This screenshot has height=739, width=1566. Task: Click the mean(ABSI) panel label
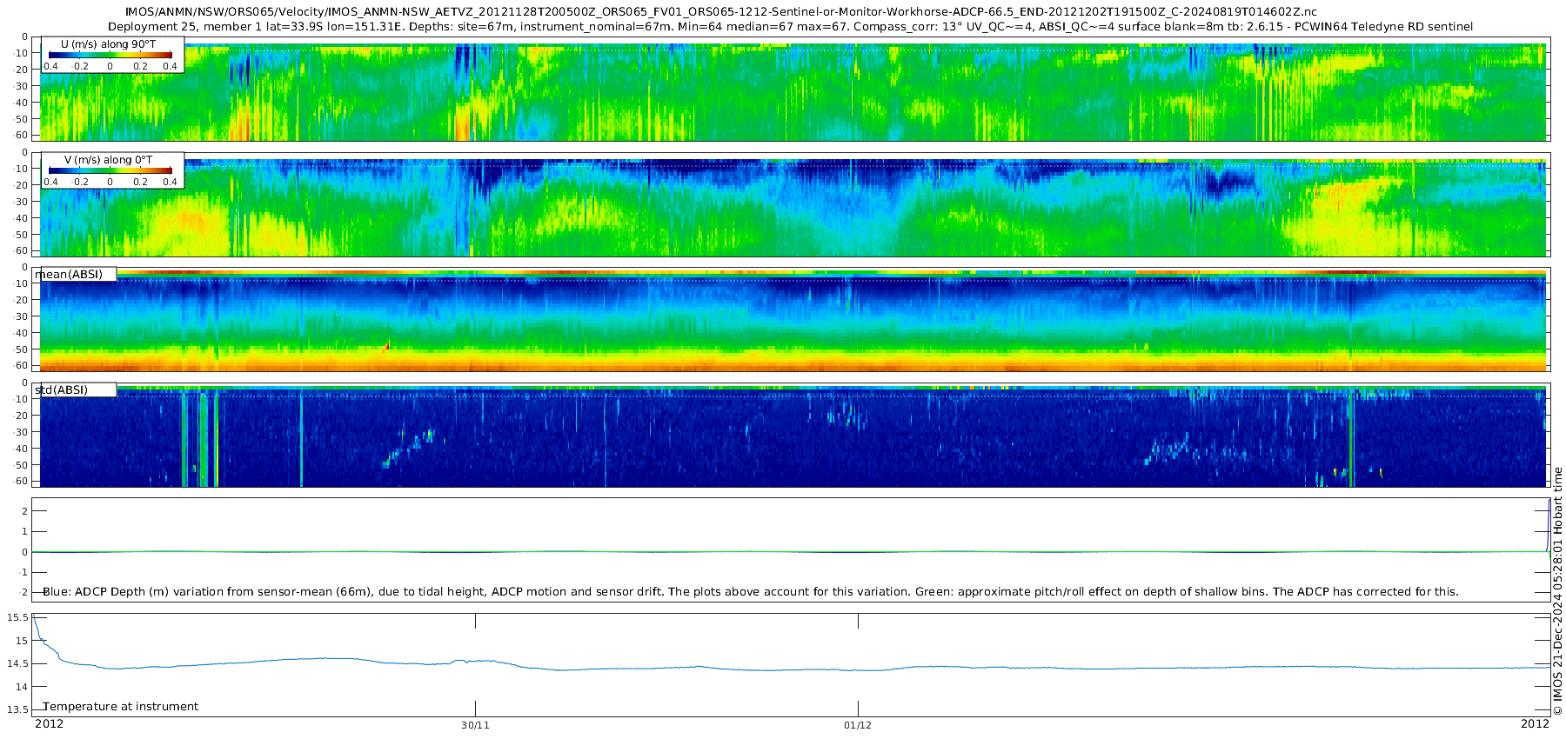click(x=69, y=275)
